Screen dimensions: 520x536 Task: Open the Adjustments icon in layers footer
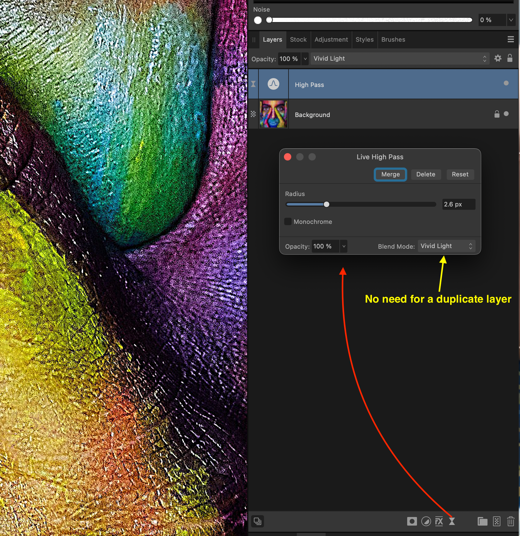pyautogui.click(x=426, y=521)
